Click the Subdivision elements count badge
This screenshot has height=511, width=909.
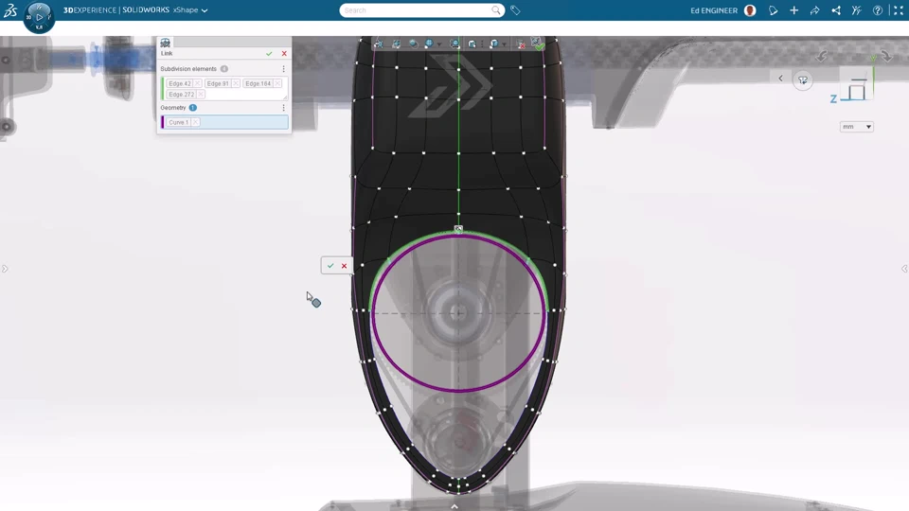[x=223, y=69]
